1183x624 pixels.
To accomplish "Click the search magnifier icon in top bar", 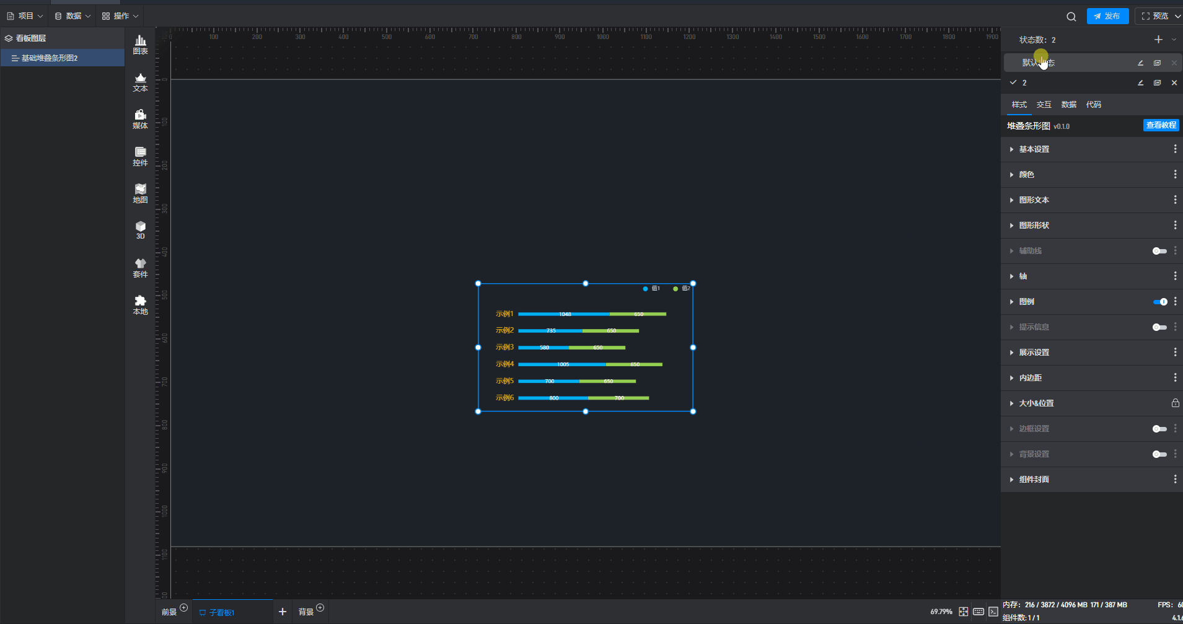I will pyautogui.click(x=1071, y=17).
